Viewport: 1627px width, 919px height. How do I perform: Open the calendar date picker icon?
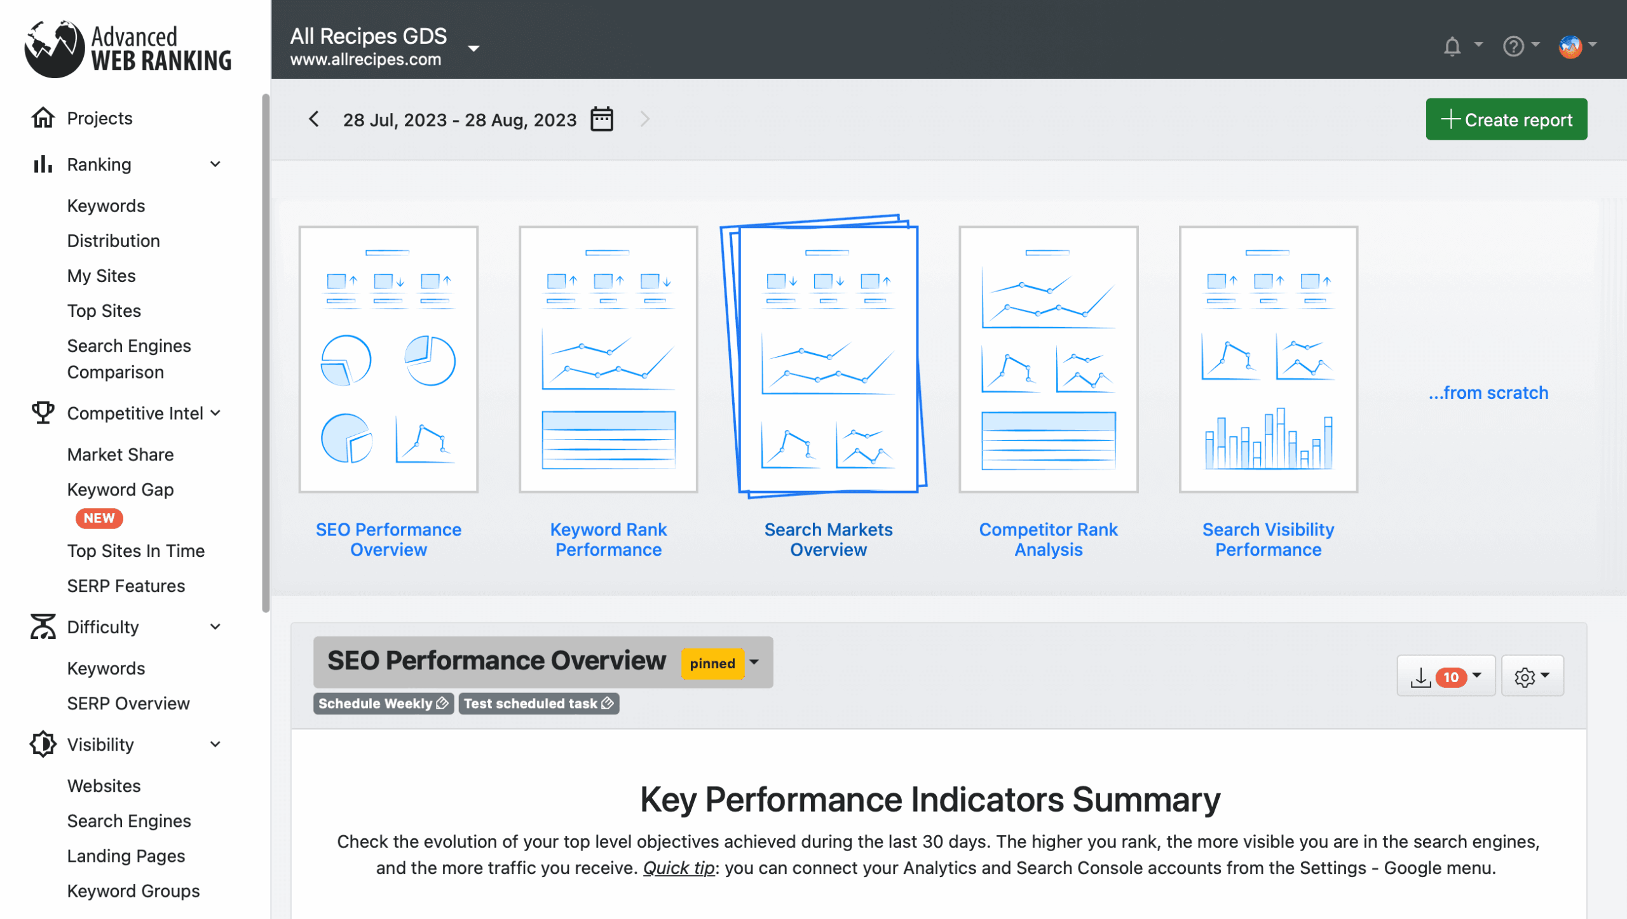pyautogui.click(x=601, y=119)
